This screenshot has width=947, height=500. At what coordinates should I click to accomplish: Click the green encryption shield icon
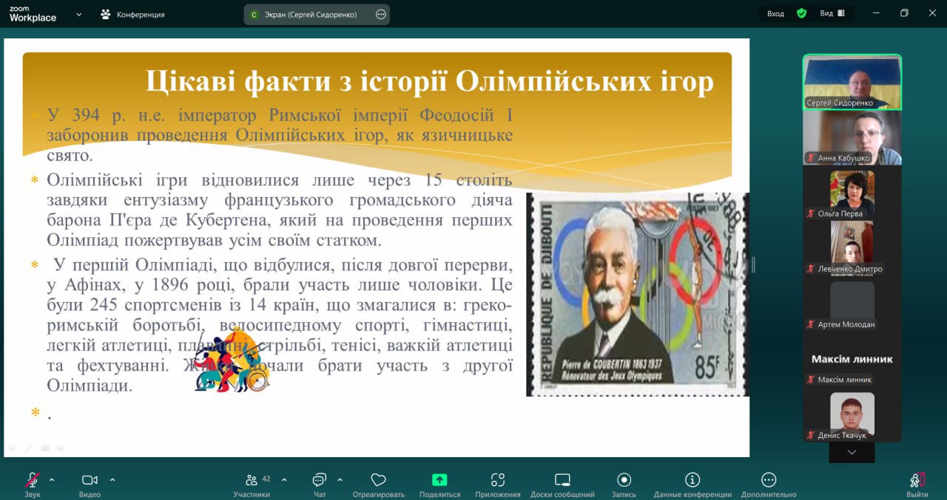[x=801, y=13]
